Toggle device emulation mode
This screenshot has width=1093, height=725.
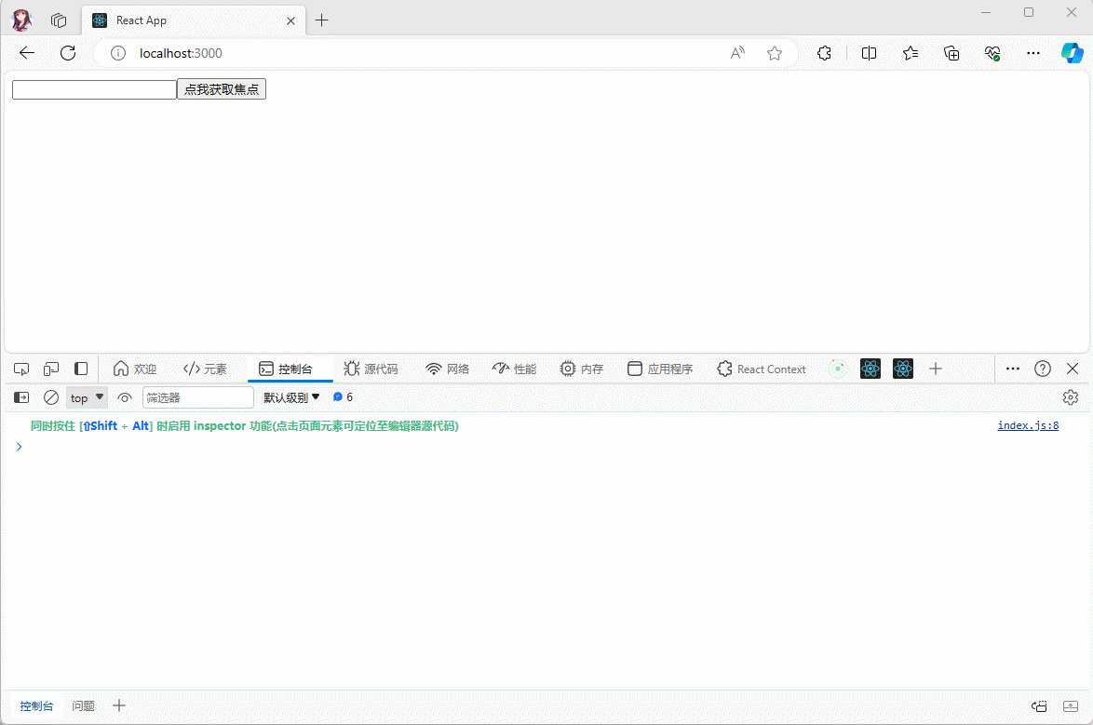pos(51,369)
